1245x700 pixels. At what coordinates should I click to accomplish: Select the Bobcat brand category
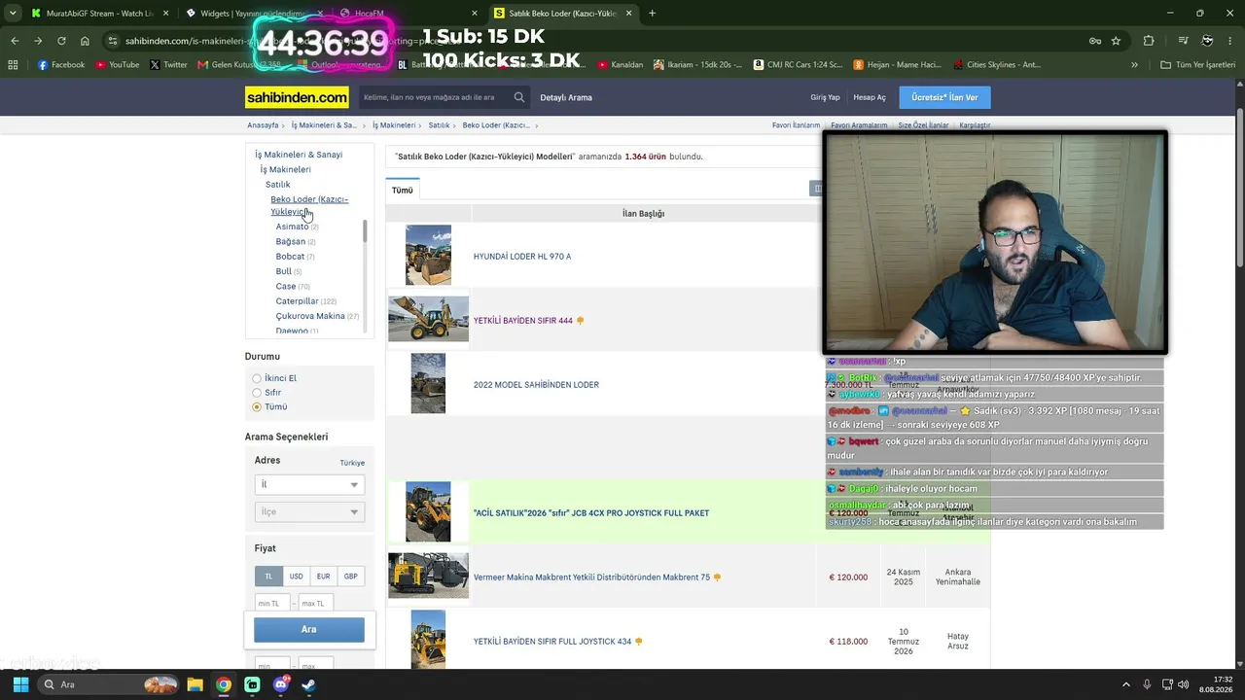pos(290,257)
